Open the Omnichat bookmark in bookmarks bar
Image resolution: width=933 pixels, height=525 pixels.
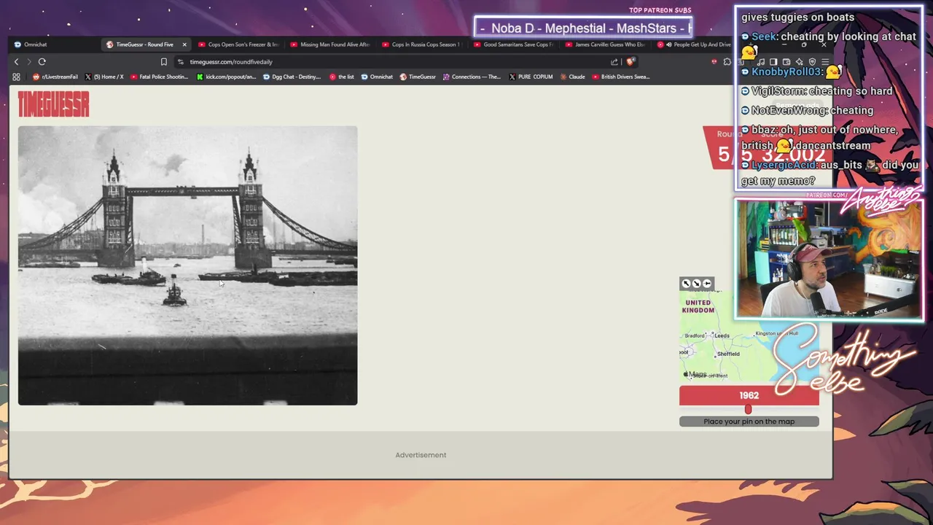coord(377,77)
